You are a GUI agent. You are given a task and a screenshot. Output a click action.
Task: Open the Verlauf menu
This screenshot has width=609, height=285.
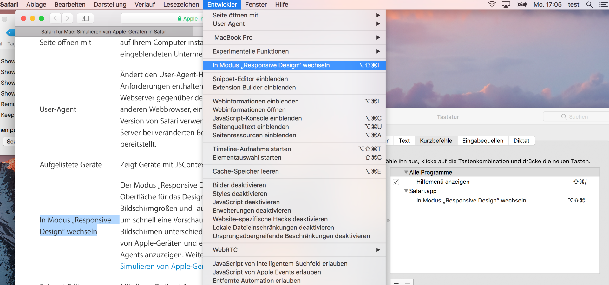[145, 4]
